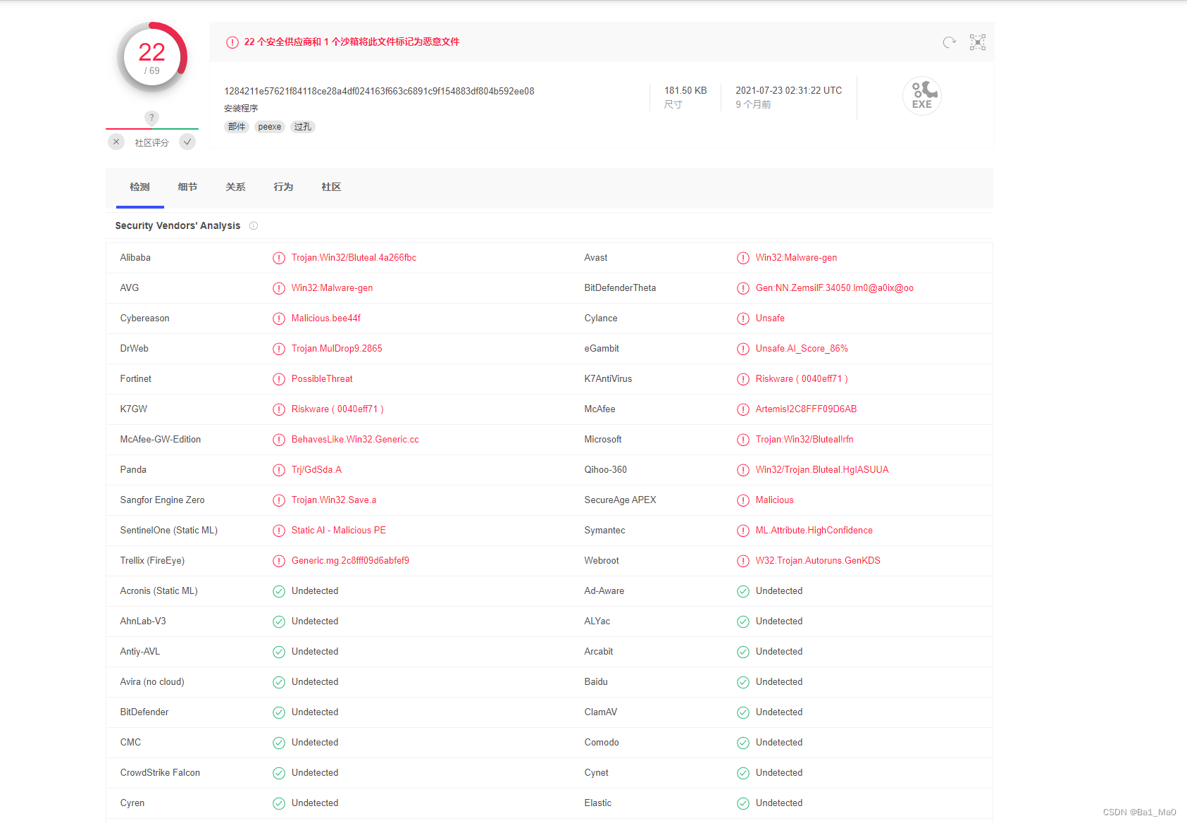The image size is (1187, 823).
Task: Click Fortinet detection warning icon
Action: (x=279, y=379)
